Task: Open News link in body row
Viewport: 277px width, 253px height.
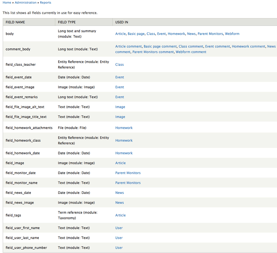Action: pos(191,34)
